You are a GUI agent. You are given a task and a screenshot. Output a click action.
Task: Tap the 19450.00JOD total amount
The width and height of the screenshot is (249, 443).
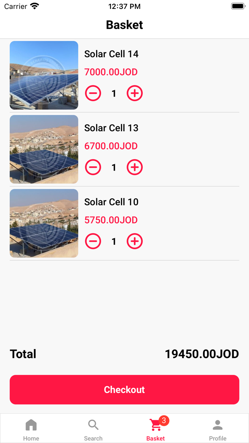[x=202, y=354]
